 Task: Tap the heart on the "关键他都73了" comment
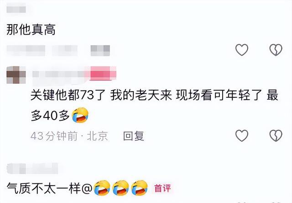coord(242,136)
